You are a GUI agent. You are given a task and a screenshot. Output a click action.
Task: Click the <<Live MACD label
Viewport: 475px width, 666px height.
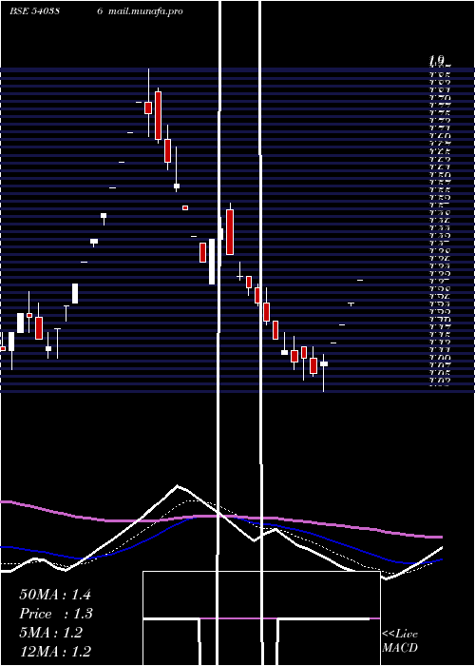pyautogui.click(x=400, y=641)
